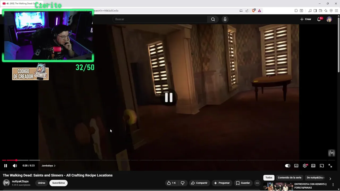Enter fullscreen mode
Viewport: 340px width, 191px height.
[330, 166]
